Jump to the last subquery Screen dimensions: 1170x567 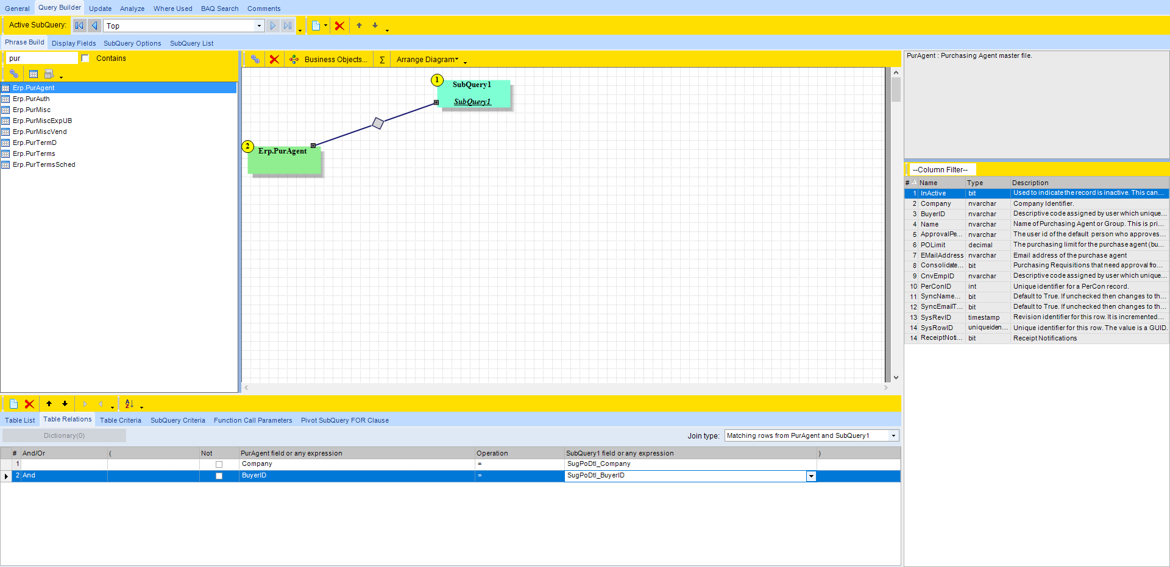tap(288, 26)
